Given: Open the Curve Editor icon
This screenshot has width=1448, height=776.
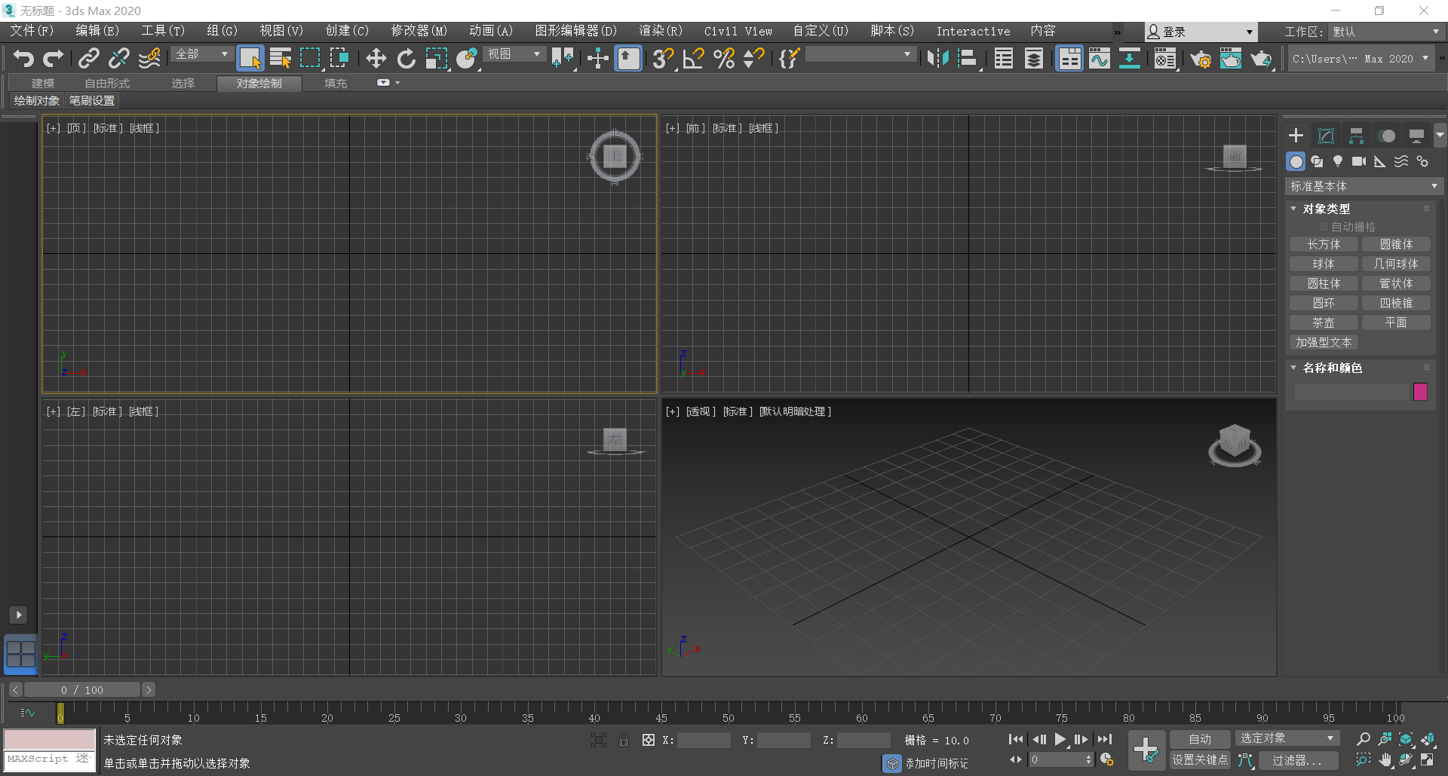Looking at the screenshot, I should pos(1100,58).
